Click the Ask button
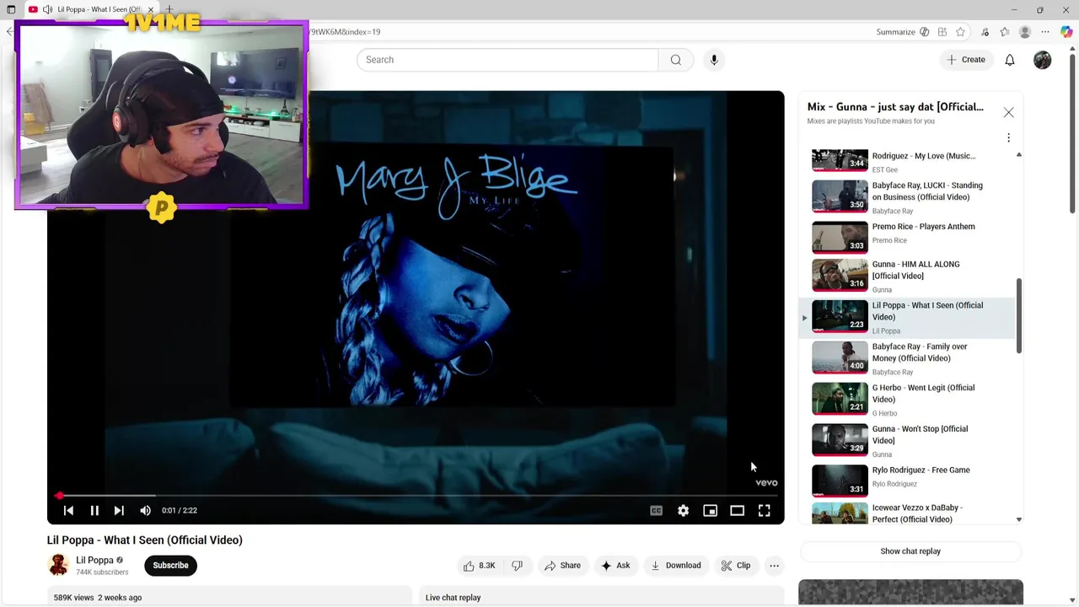Viewport: 1079px width, 607px height. [615, 566]
